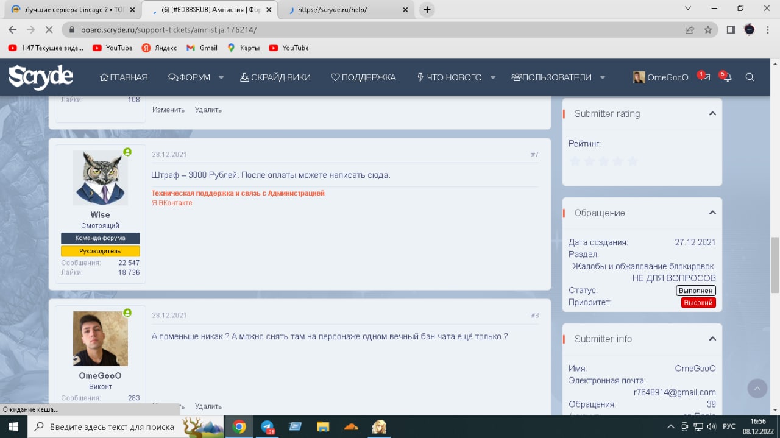Click the Я ВКонтакте link
This screenshot has width=780, height=438.
(x=172, y=203)
